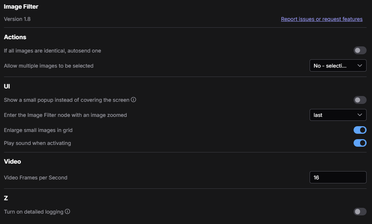The width and height of the screenshot is (372, 224).
Task: Disable Enlarge small images in grid
Action: pyautogui.click(x=360, y=130)
